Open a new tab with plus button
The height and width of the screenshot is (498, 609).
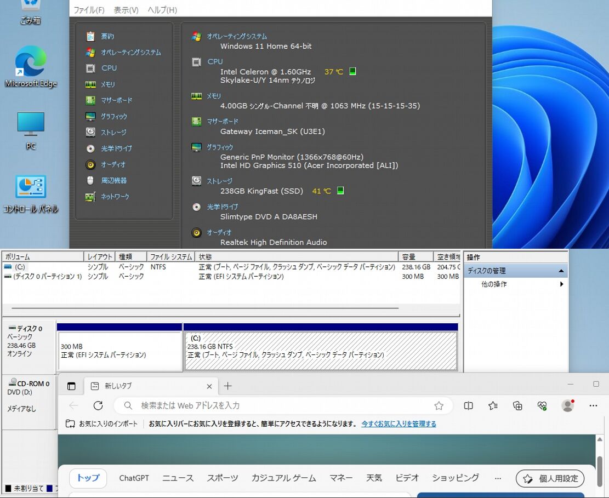pyautogui.click(x=228, y=386)
